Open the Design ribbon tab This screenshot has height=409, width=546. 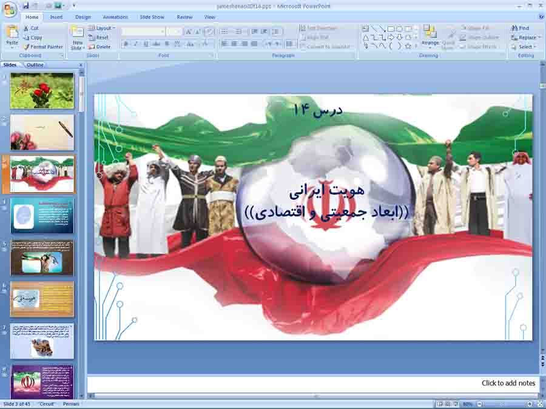tap(83, 17)
